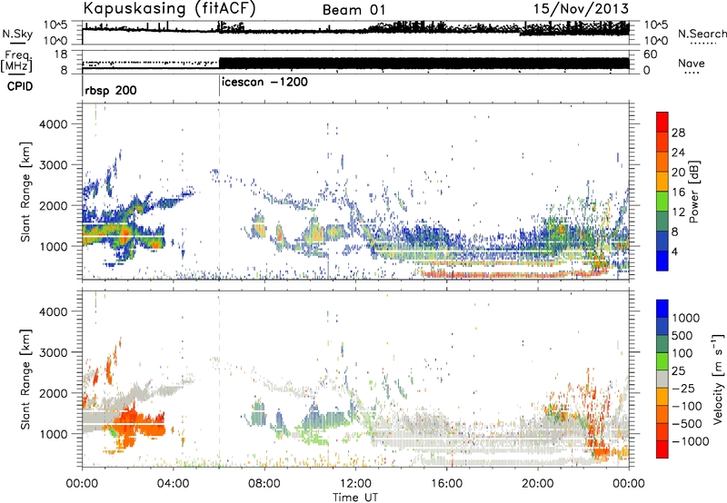This screenshot has width=727, height=503.
Task: Click the 'Beam 01' label
Action: (x=354, y=10)
